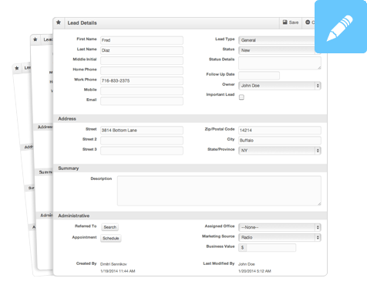The width and height of the screenshot is (367, 292).
Task: Open the Assigned Office dropdown showing None
Action: click(280, 227)
